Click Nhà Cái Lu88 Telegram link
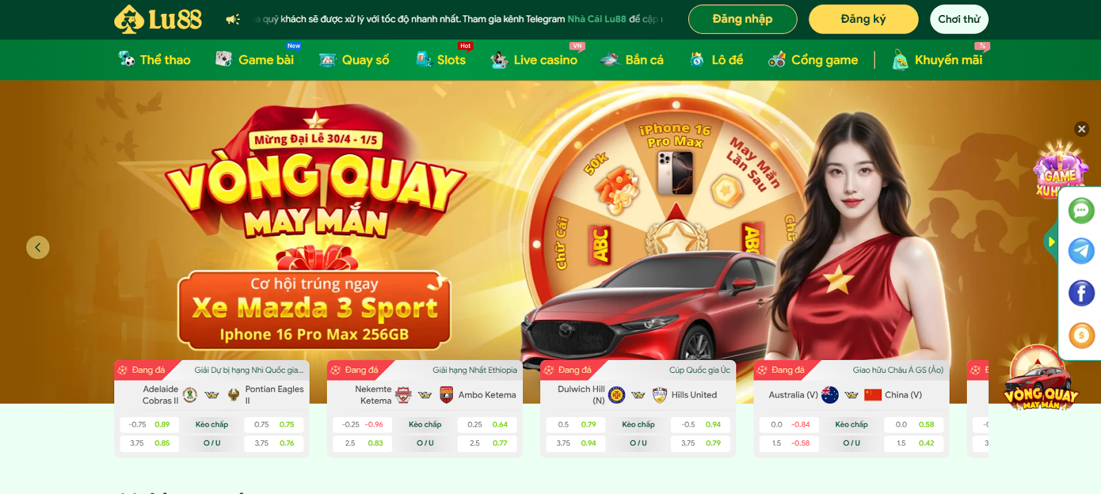The image size is (1101, 494). 597,19
